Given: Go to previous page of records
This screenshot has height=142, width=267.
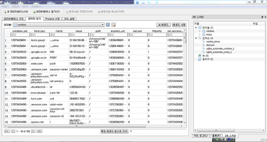Looking at the screenshot, I should [13, 131].
